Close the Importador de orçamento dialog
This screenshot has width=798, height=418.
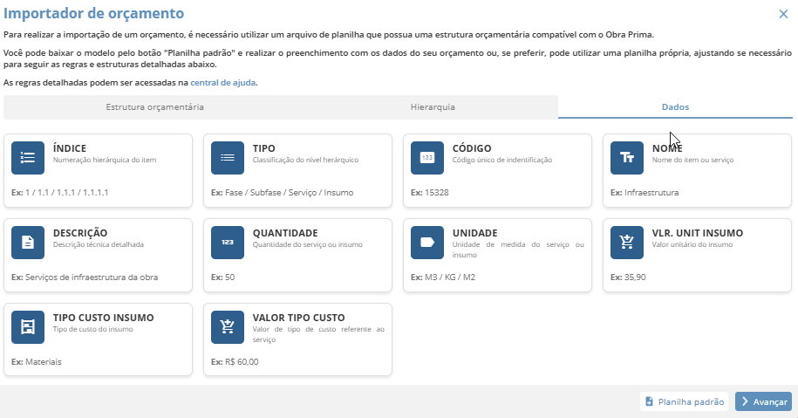click(x=783, y=13)
